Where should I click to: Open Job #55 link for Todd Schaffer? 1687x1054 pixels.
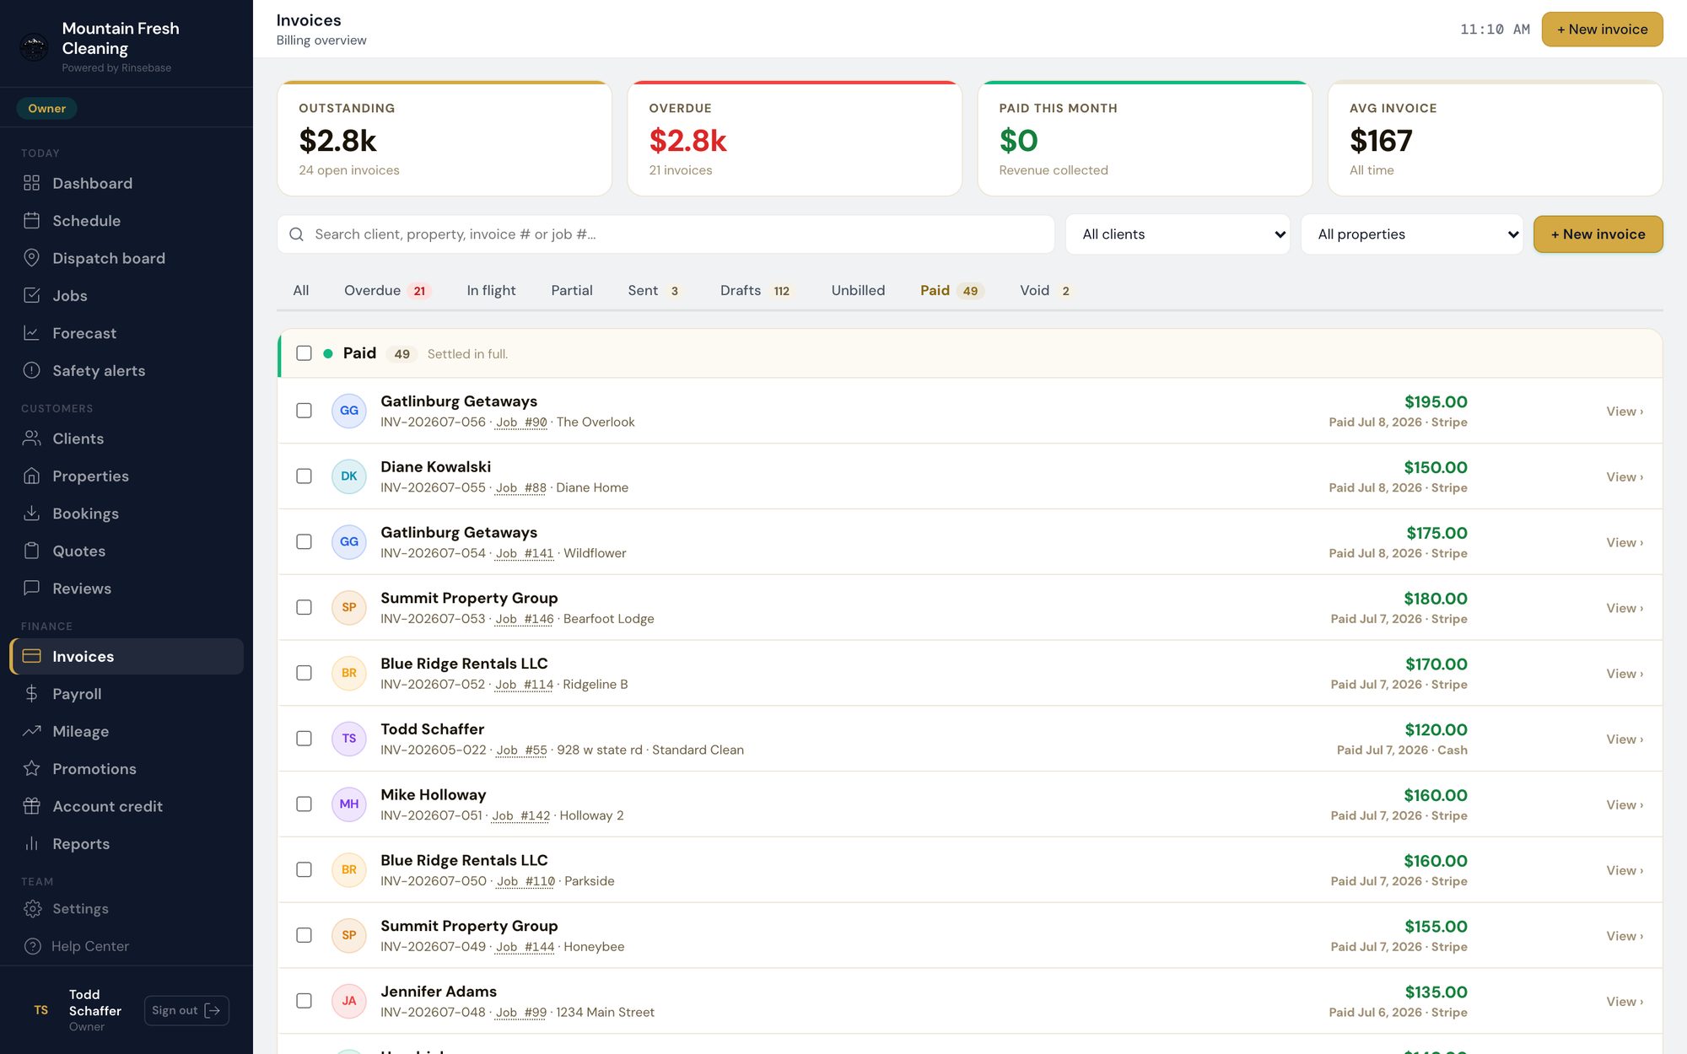click(521, 750)
